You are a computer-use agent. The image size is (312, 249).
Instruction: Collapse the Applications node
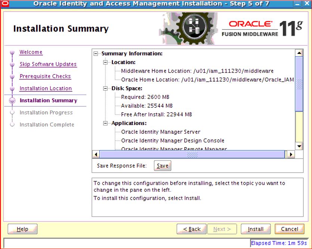point(105,123)
